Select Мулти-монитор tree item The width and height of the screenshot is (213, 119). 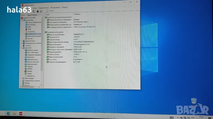coord(32,62)
